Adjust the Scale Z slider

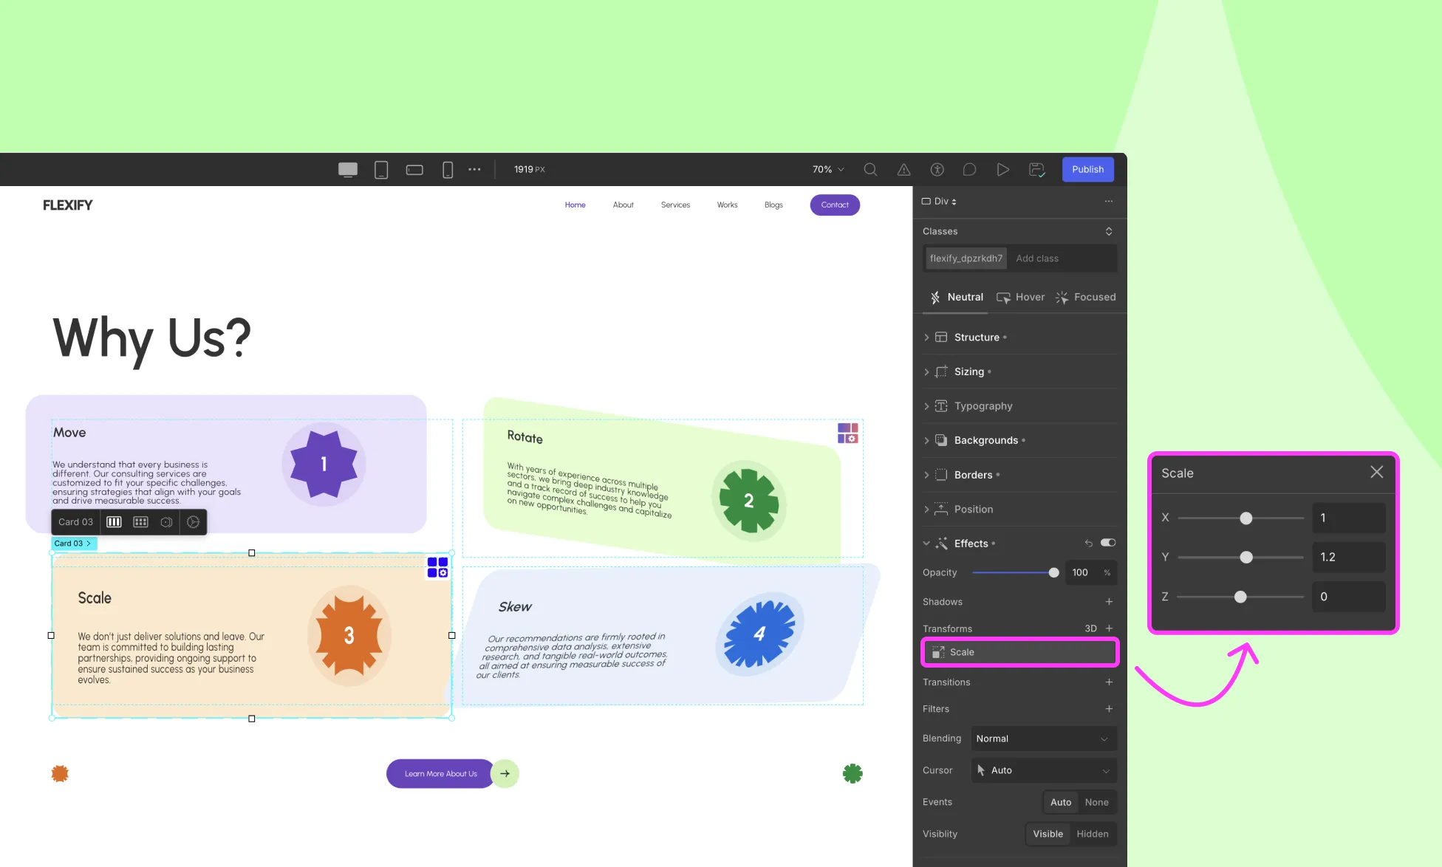[x=1241, y=597]
